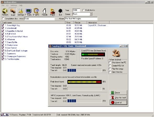Click Skip this track button

(118, 98)
